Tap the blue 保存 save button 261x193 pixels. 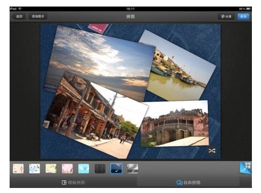[243, 17]
